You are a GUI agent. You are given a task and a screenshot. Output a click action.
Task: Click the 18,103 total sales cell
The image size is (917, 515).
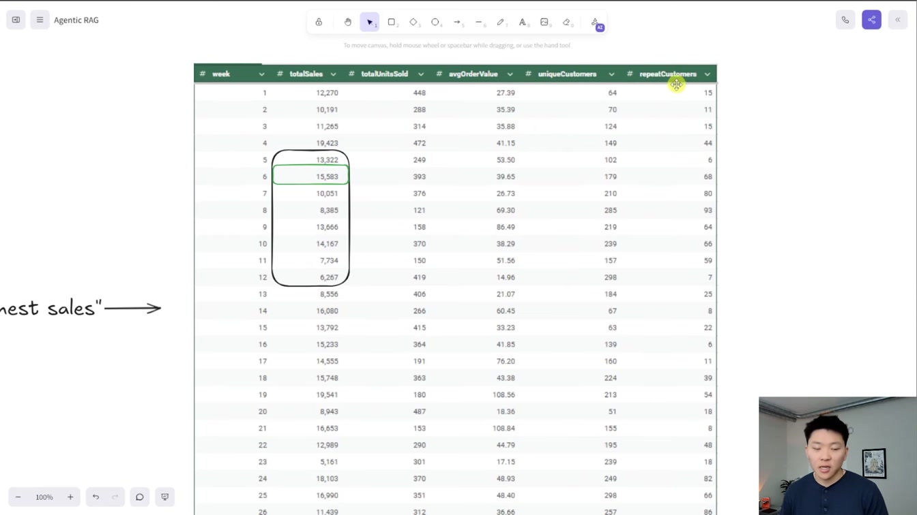coord(327,479)
